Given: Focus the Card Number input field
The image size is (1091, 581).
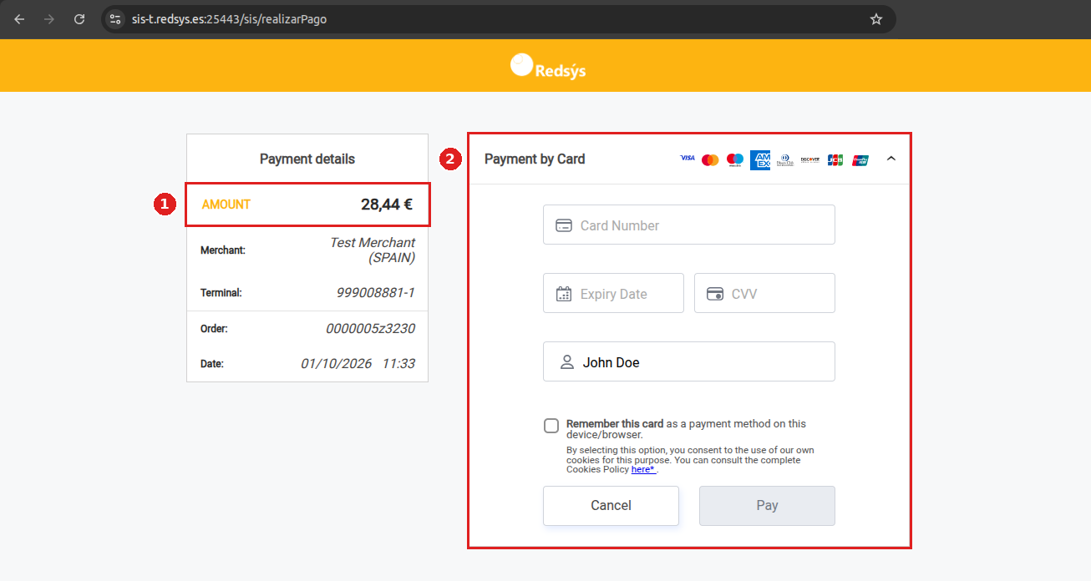Looking at the screenshot, I should tap(689, 225).
